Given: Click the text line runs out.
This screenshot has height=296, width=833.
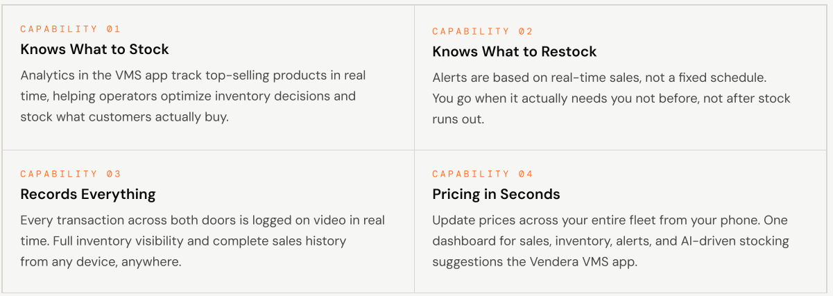Looking at the screenshot, I should coord(458,119).
